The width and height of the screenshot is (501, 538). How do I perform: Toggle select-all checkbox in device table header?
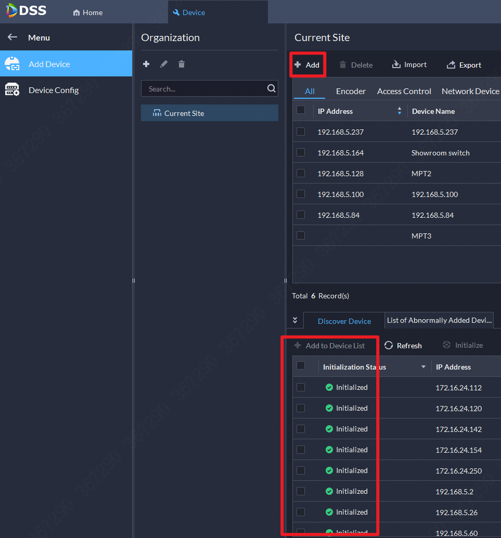pos(301,110)
